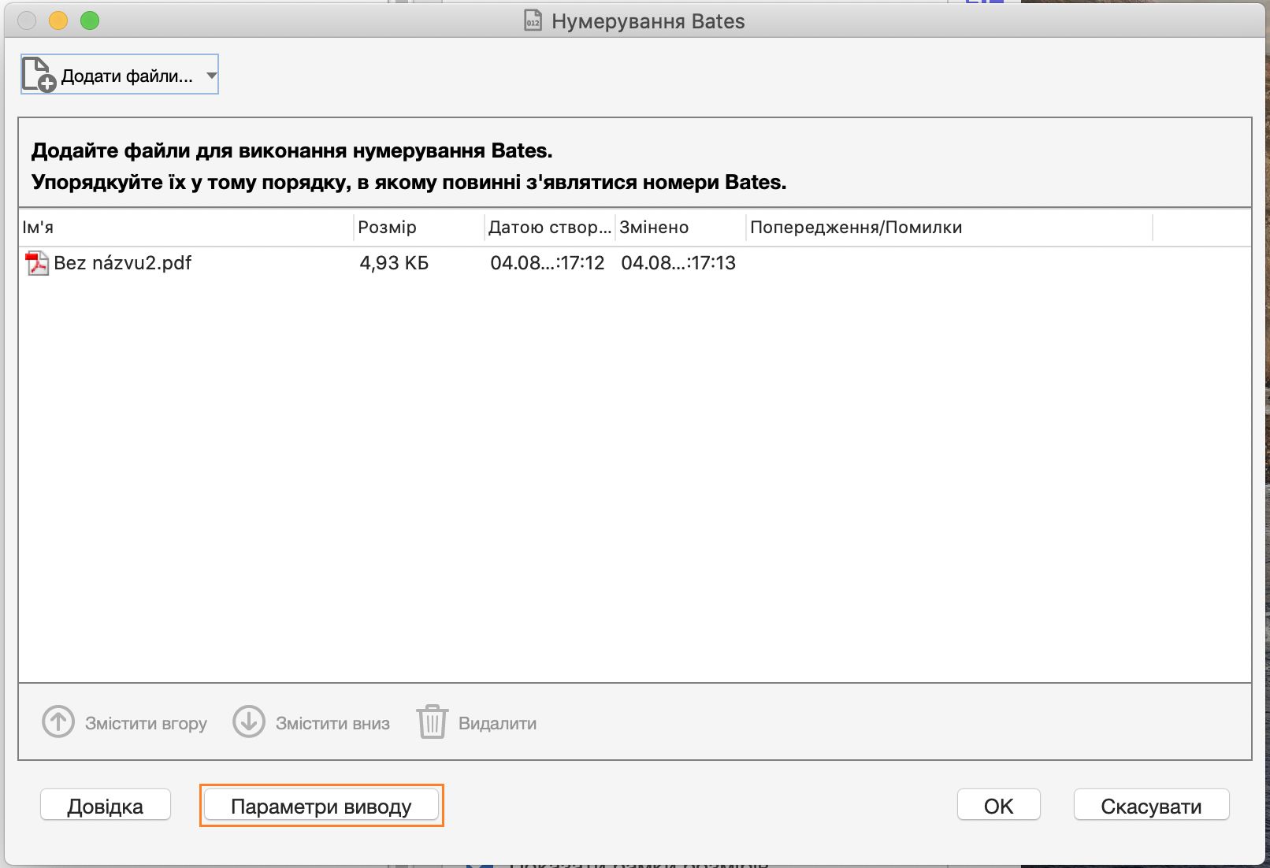Click the Змістити вгору up-arrow icon

click(x=58, y=721)
